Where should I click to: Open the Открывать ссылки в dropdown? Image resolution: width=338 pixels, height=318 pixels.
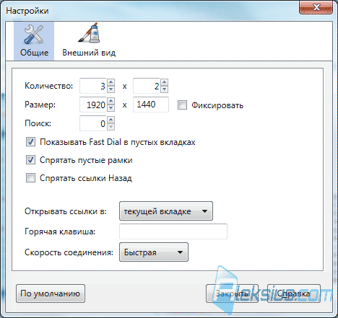[x=166, y=211]
